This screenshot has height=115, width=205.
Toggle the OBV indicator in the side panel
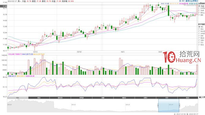pos(201,40)
